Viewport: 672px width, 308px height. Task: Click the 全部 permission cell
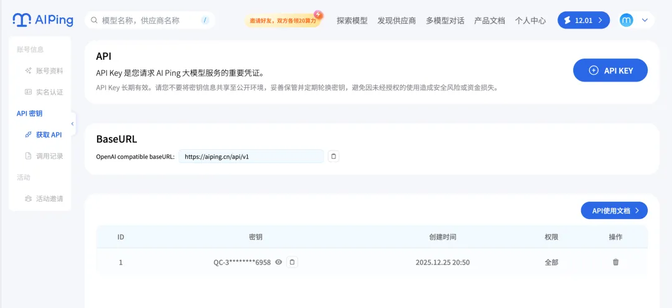click(x=551, y=263)
